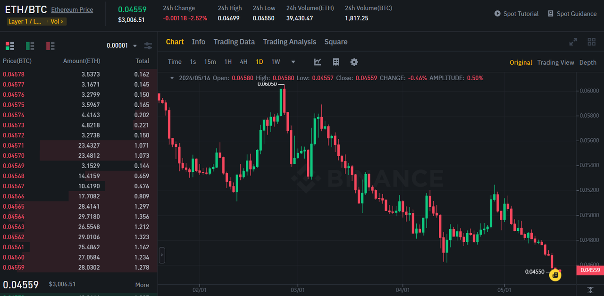The height and width of the screenshot is (296, 604).
Task: Select the 4H interval
Action: tap(243, 62)
